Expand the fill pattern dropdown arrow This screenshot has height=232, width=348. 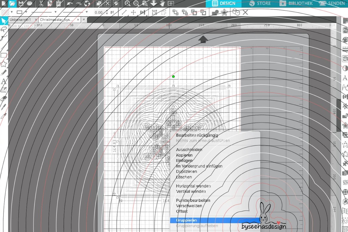point(11,12)
